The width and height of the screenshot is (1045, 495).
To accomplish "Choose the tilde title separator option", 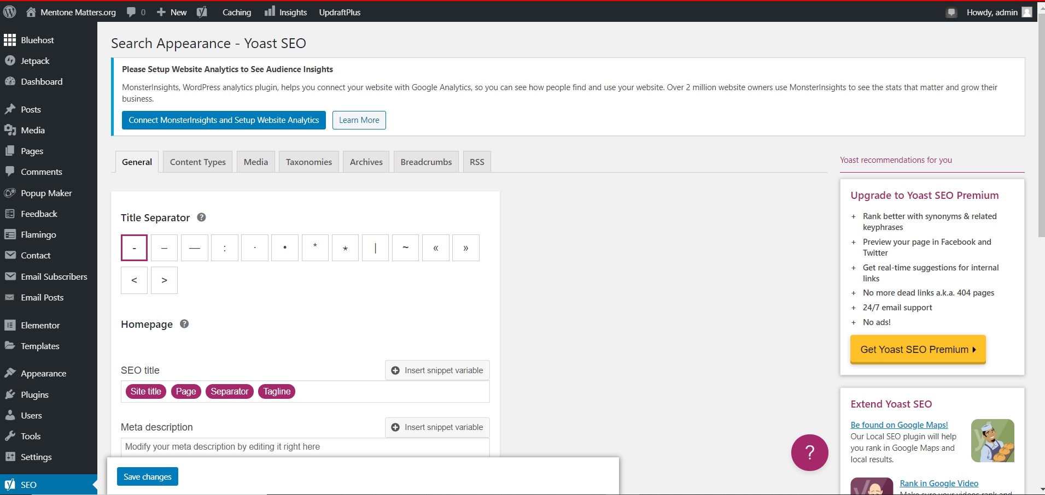I will pos(405,248).
